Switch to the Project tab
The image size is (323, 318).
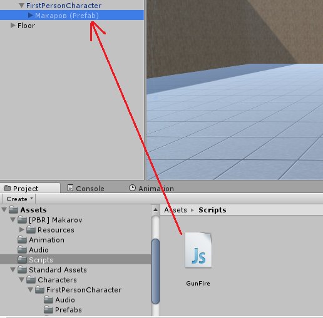click(30, 188)
